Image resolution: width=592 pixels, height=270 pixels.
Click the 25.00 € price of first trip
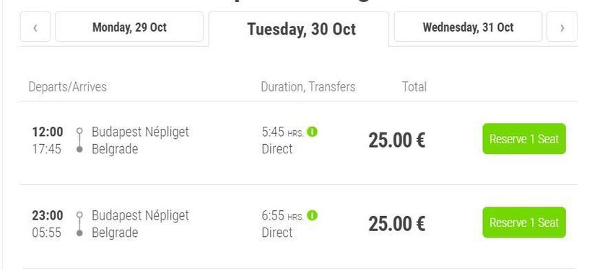click(x=397, y=140)
